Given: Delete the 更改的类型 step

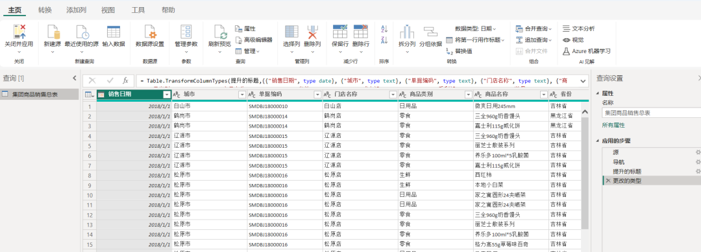Looking at the screenshot, I should click(x=608, y=181).
